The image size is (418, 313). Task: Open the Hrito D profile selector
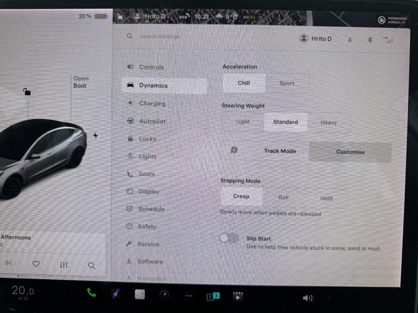click(315, 39)
